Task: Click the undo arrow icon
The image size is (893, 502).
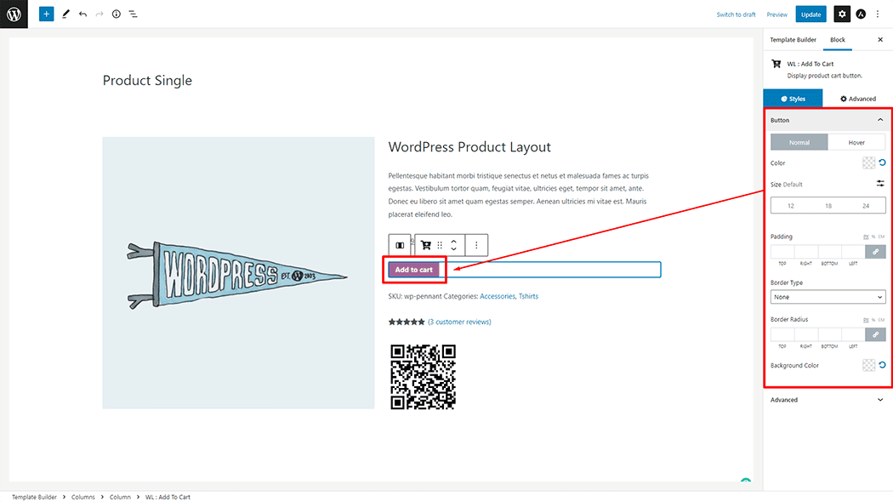Action: coord(83,14)
